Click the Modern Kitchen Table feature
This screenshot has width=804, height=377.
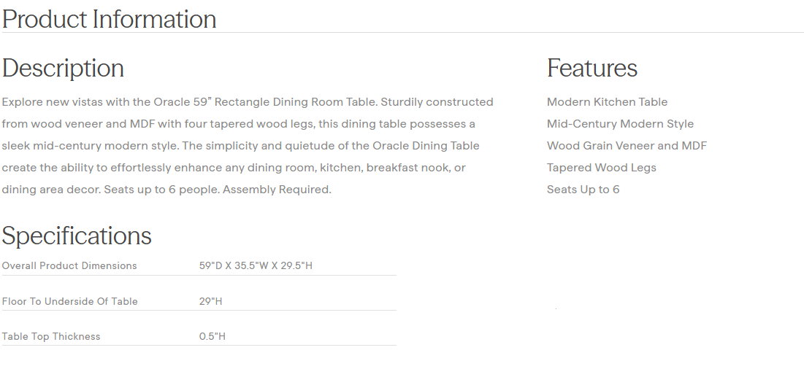607,102
